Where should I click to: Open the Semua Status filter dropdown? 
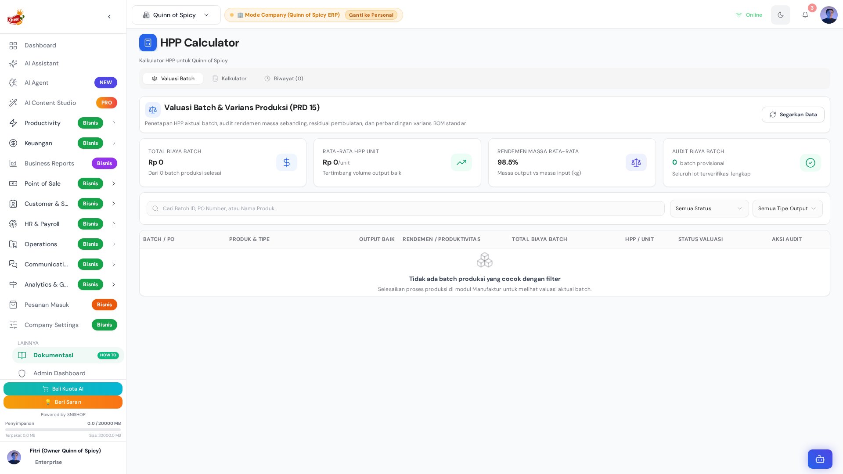[x=709, y=208]
